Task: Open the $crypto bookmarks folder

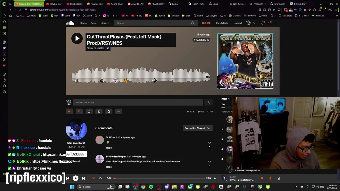Action: (211, 16)
